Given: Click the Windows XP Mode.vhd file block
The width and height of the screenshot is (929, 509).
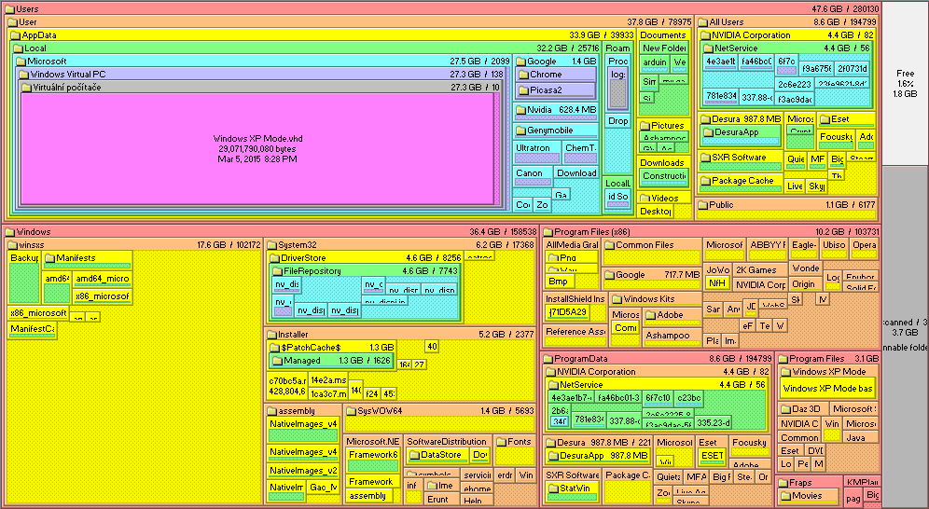Looking at the screenshot, I should tap(257, 149).
